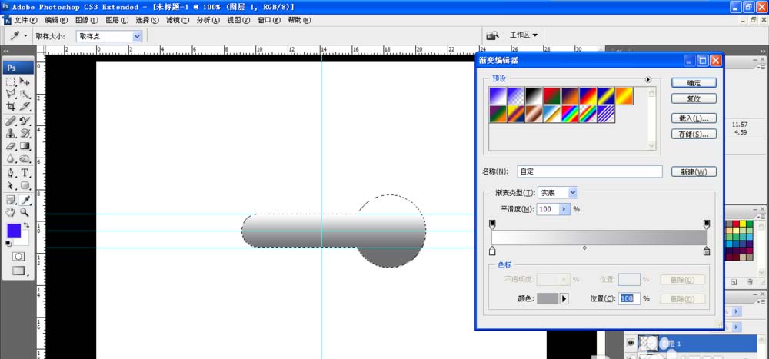Click the 新建 button to create gradient
Screen dimensions: 769x359
694,171
